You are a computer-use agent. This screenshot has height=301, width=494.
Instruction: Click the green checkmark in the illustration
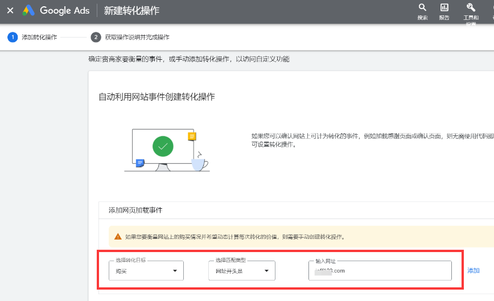(163, 146)
